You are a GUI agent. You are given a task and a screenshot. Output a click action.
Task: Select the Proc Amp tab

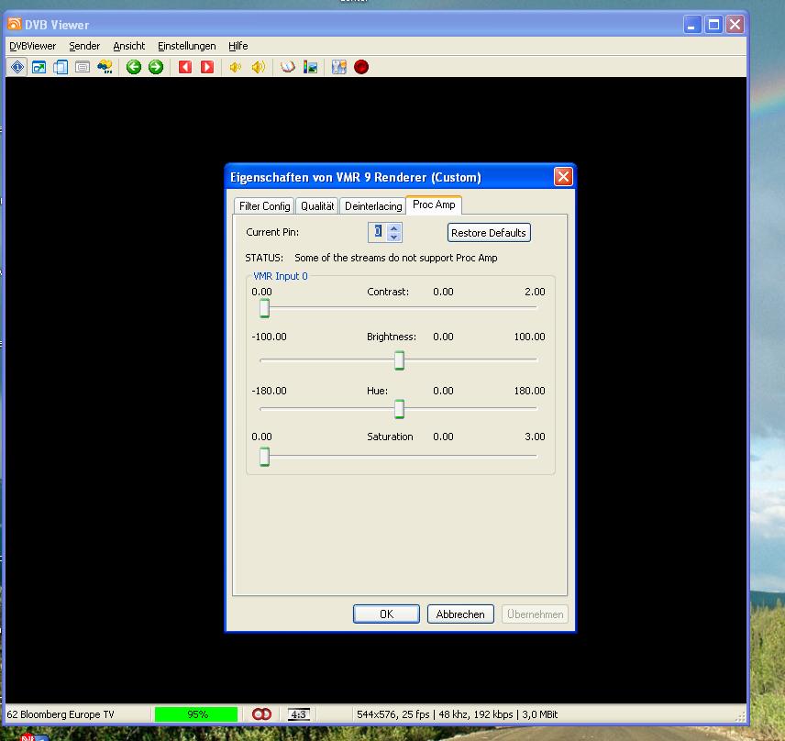click(434, 205)
